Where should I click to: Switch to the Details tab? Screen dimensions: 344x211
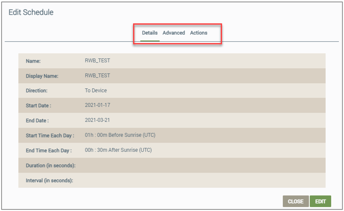[x=150, y=33]
